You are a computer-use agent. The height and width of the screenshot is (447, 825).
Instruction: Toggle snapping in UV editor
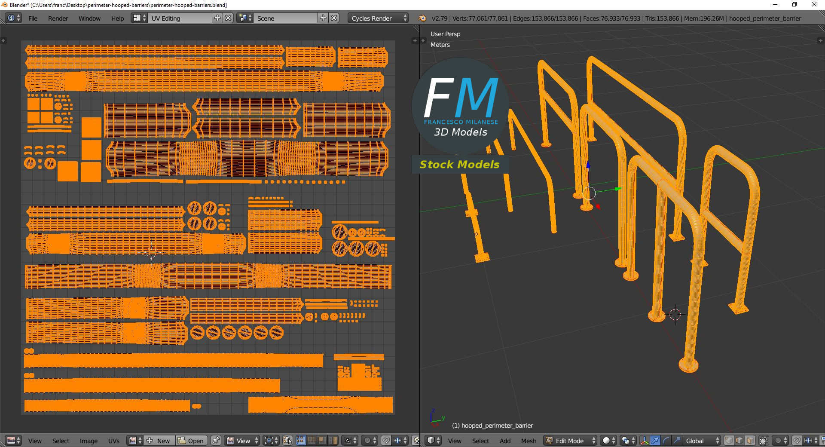[x=386, y=441]
